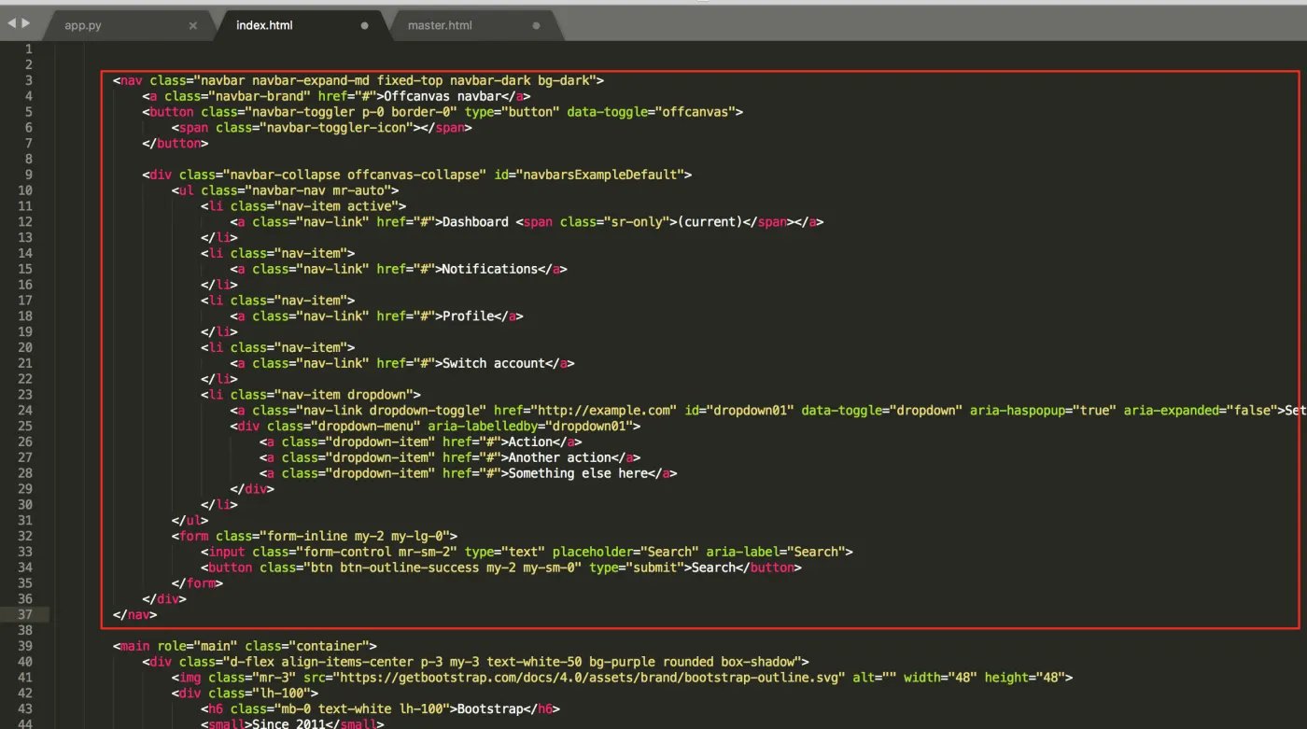Click the word Dashboard on line 12

(x=475, y=222)
